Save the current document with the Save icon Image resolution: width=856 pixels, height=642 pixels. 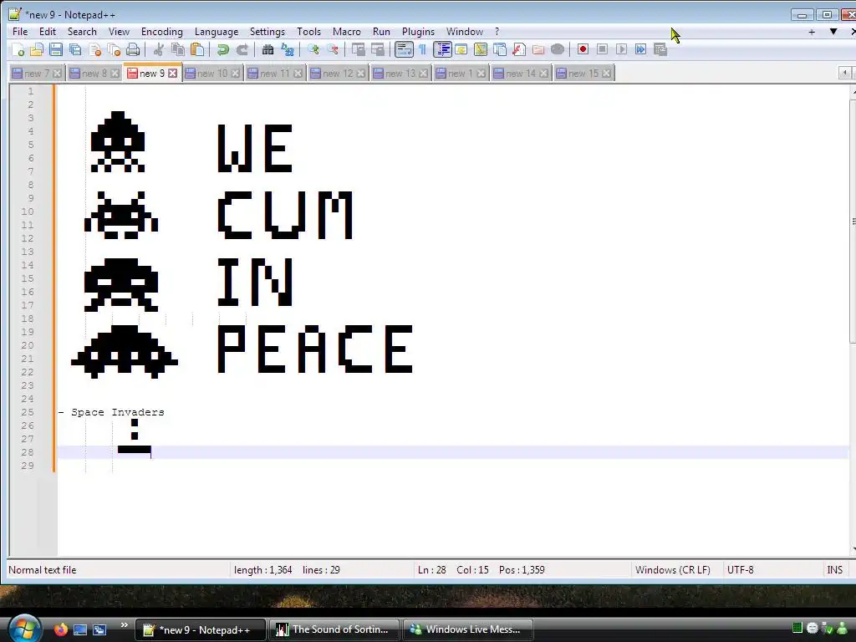point(56,49)
